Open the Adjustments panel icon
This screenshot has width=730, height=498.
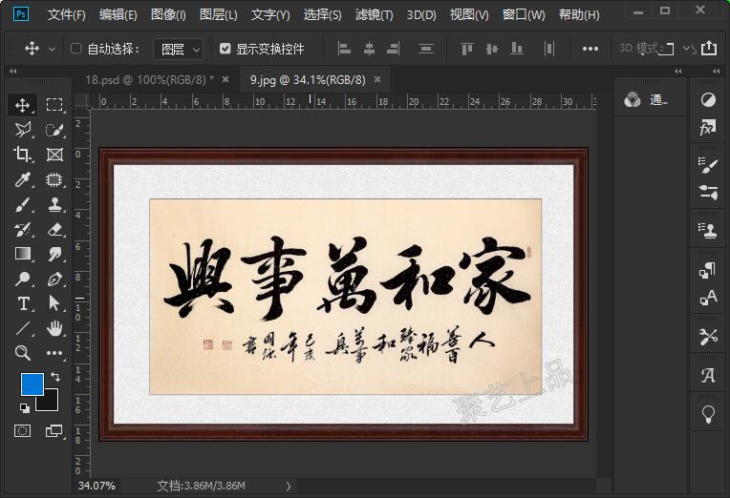708,99
